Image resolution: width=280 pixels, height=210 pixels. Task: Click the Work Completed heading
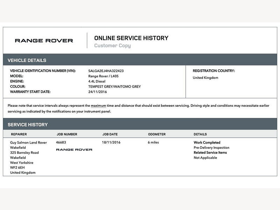point(207,143)
